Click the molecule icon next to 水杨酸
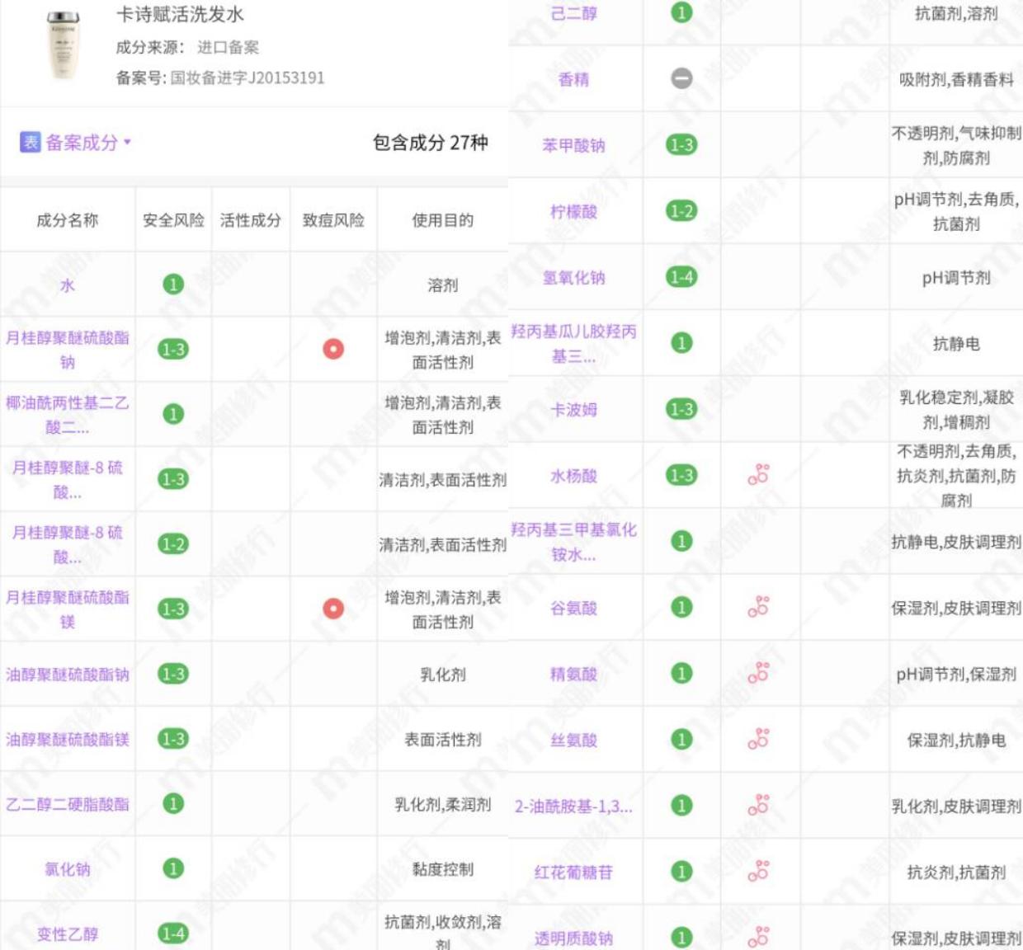Viewport: 1023px width, 950px height. [x=761, y=476]
